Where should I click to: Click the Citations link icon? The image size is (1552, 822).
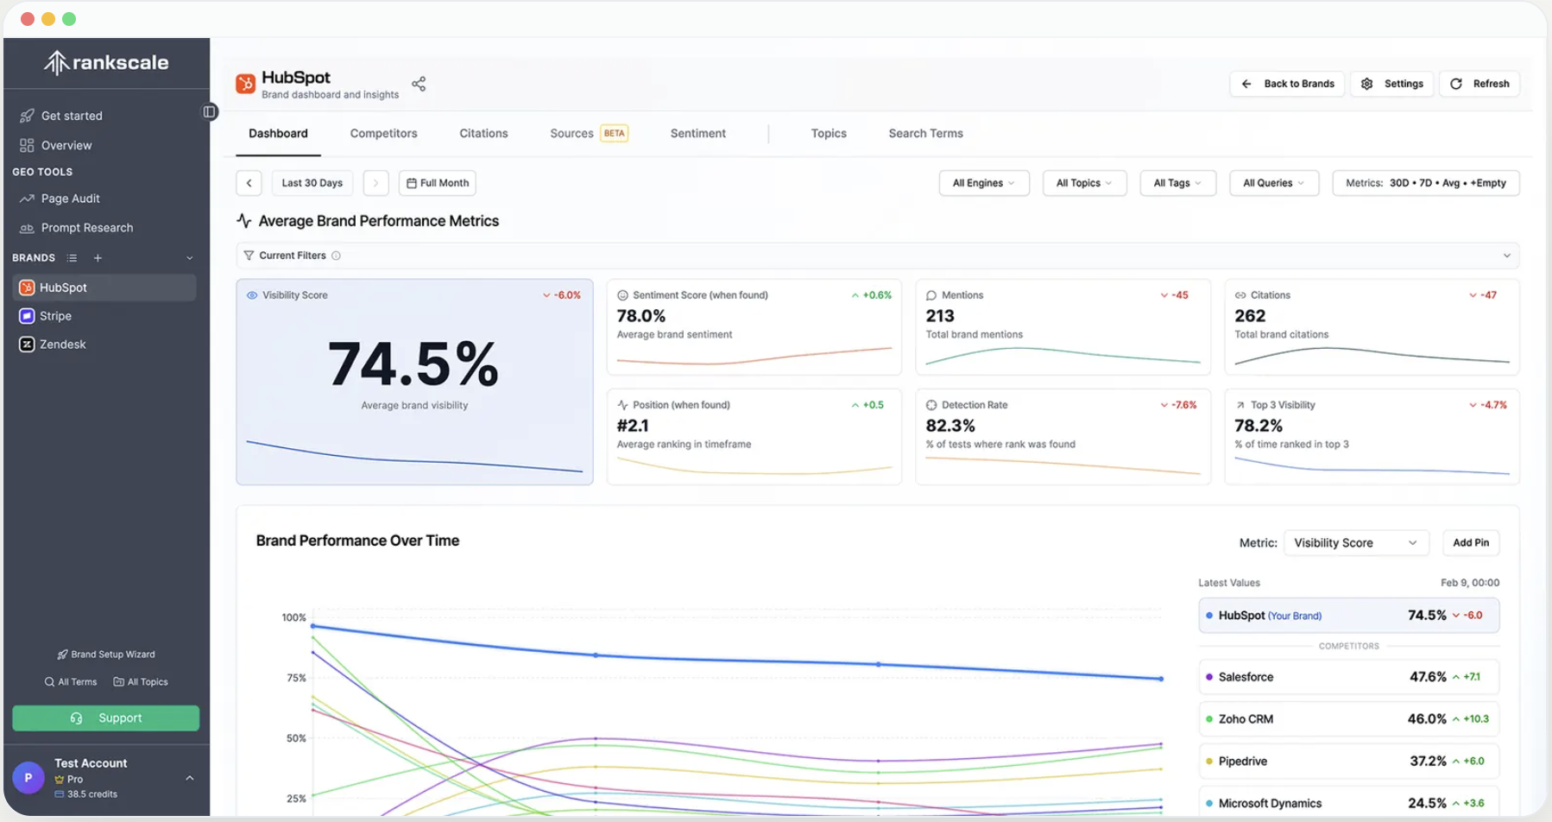pos(1240,295)
